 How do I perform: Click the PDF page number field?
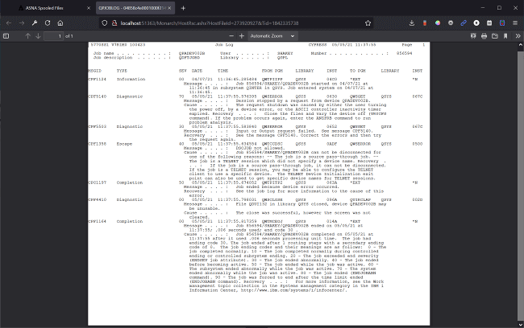tap(54, 36)
